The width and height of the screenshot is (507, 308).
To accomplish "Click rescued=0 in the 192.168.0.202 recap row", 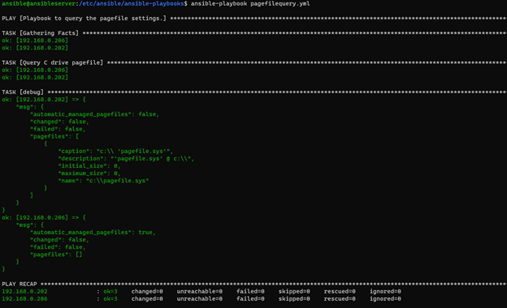I will [340, 292].
